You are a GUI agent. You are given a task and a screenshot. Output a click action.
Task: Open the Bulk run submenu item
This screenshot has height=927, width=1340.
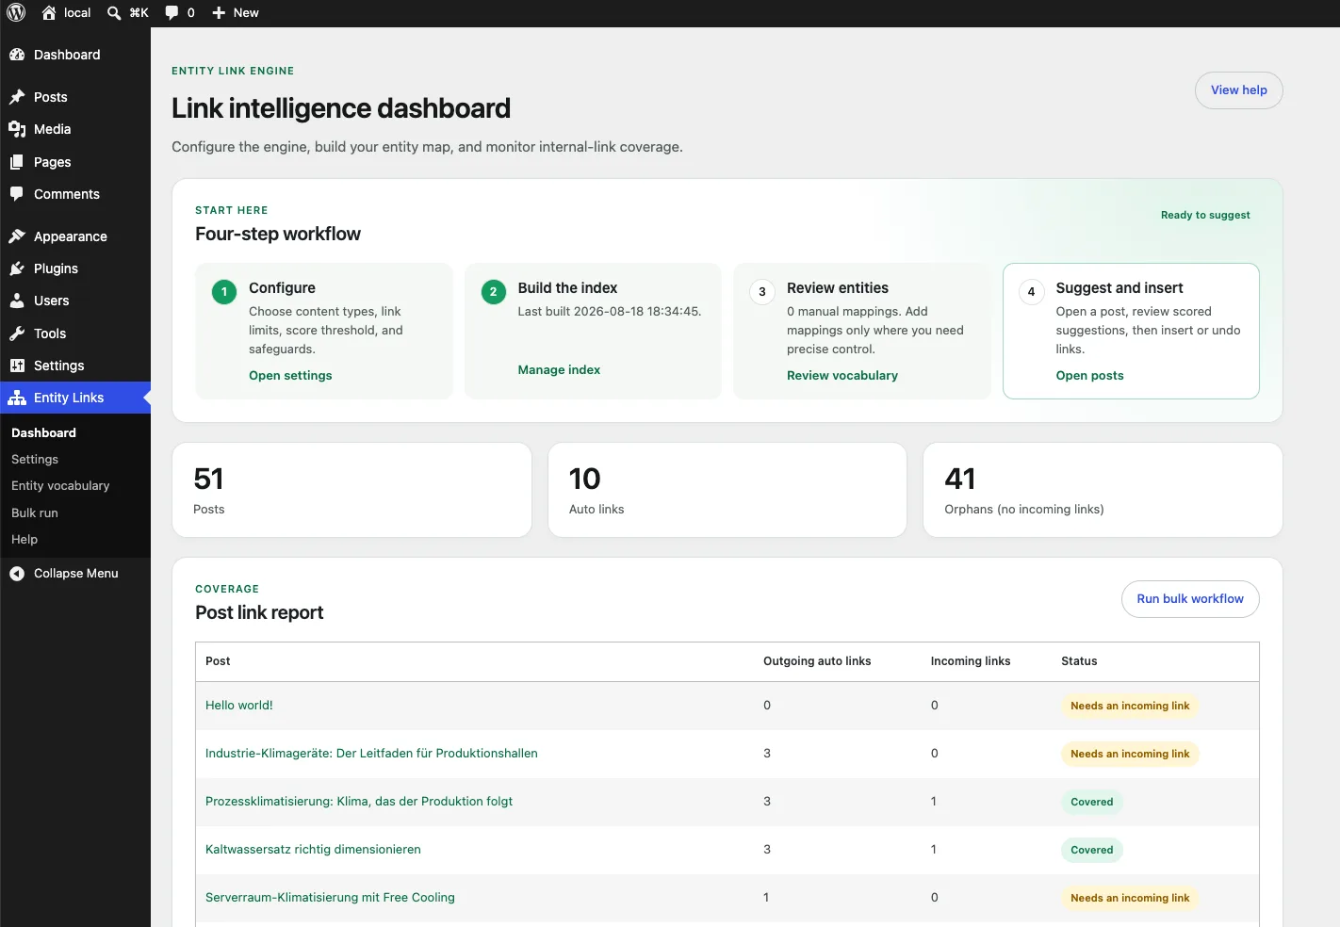(x=35, y=512)
